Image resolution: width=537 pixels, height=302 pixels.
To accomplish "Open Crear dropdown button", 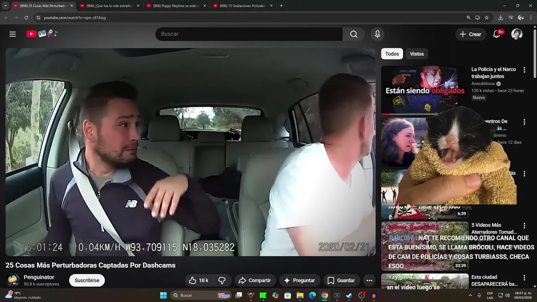I will point(471,34).
